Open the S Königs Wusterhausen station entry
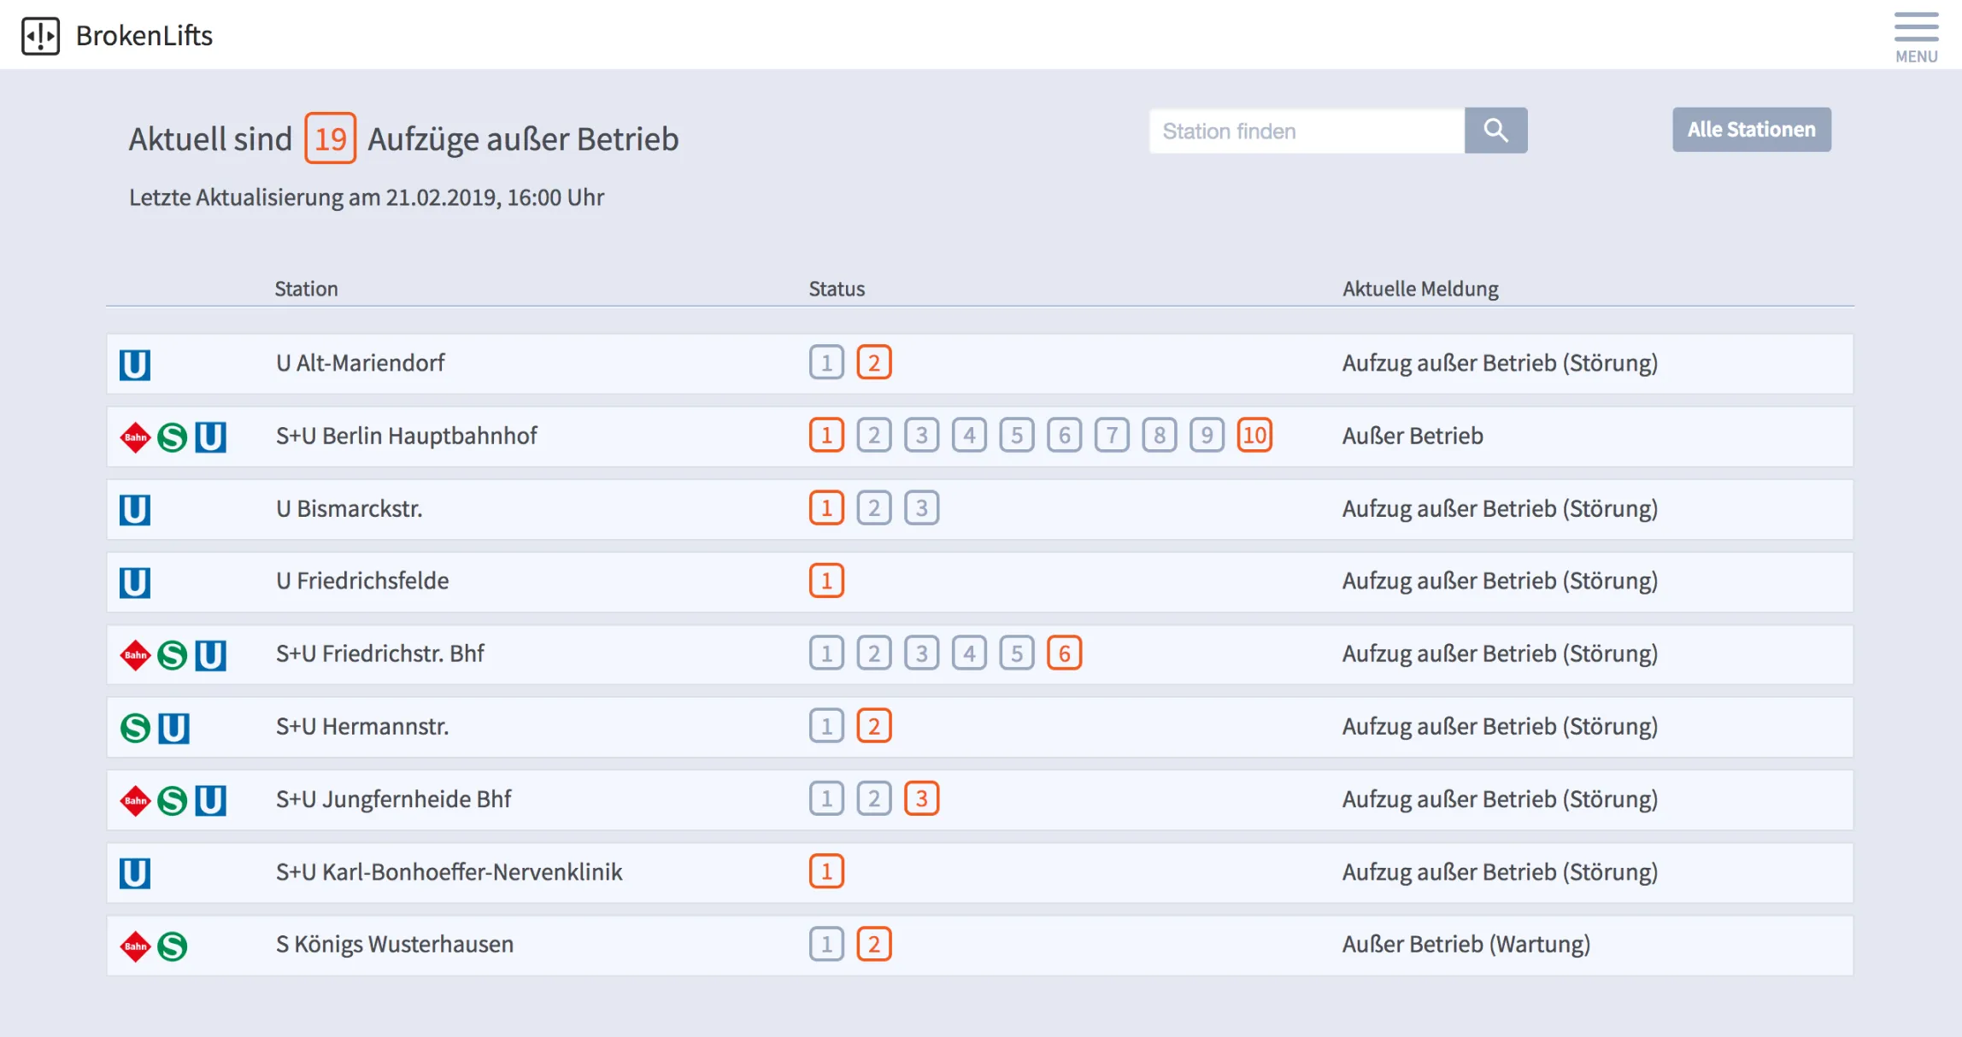The width and height of the screenshot is (1962, 1037). click(x=395, y=945)
